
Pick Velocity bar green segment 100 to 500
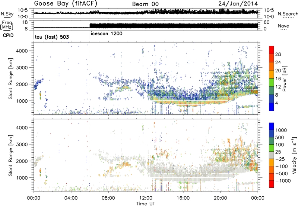tap(272, 141)
